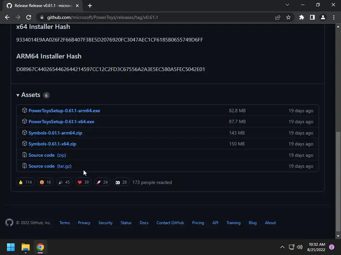Download PowerToysSetup-0.61.1-x64.exe
This screenshot has height=255, width=341.
[x=61, y=122]
